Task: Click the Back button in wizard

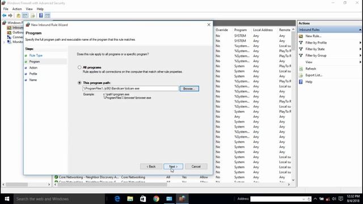Action: [151, 167]
